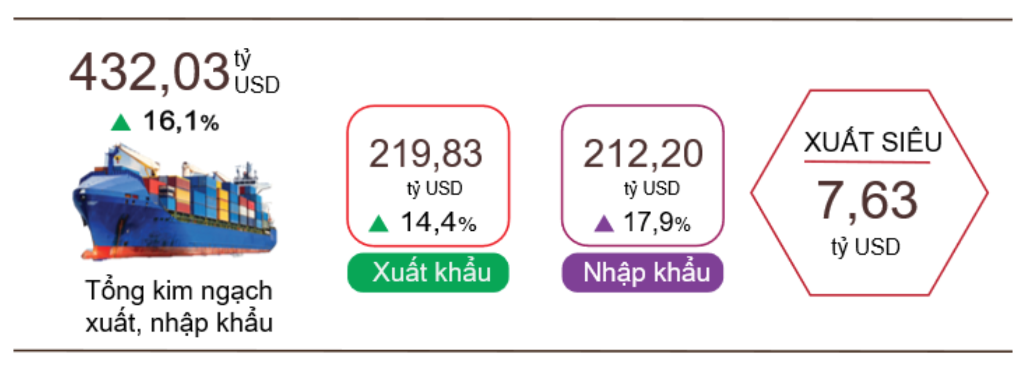This screenshot has height=365, width=1026.
Task: Click the red hexagon XUẤT SIÊU shape
Action: point(870,193)
